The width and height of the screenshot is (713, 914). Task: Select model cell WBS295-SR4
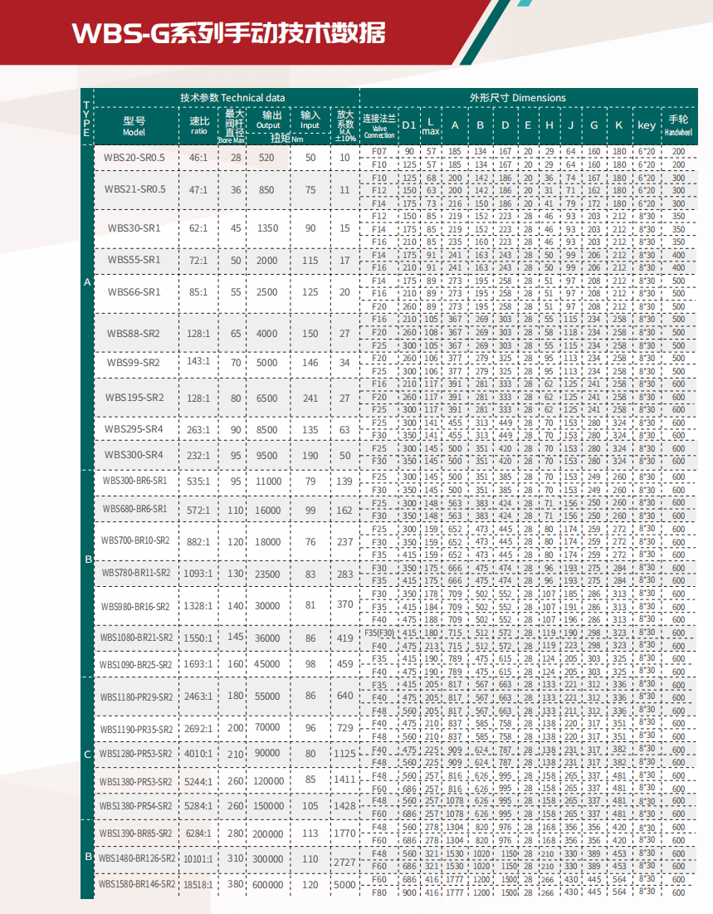pos(134,429)
